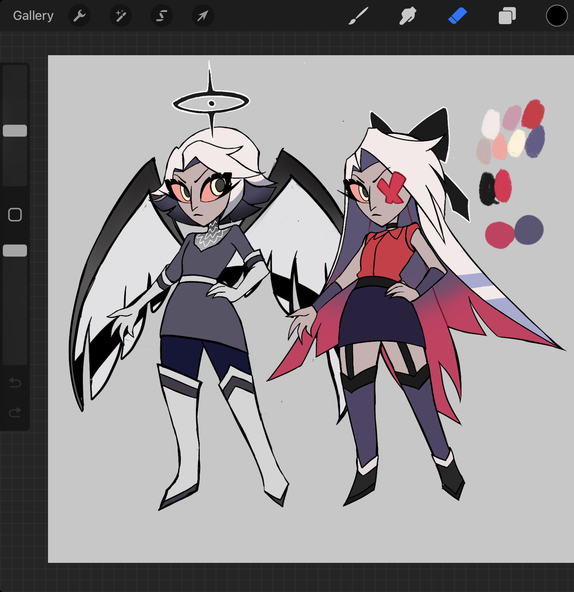Open the Layers panel
The height and width of the screenshot is (592, 574).
[x=507, y=16]
